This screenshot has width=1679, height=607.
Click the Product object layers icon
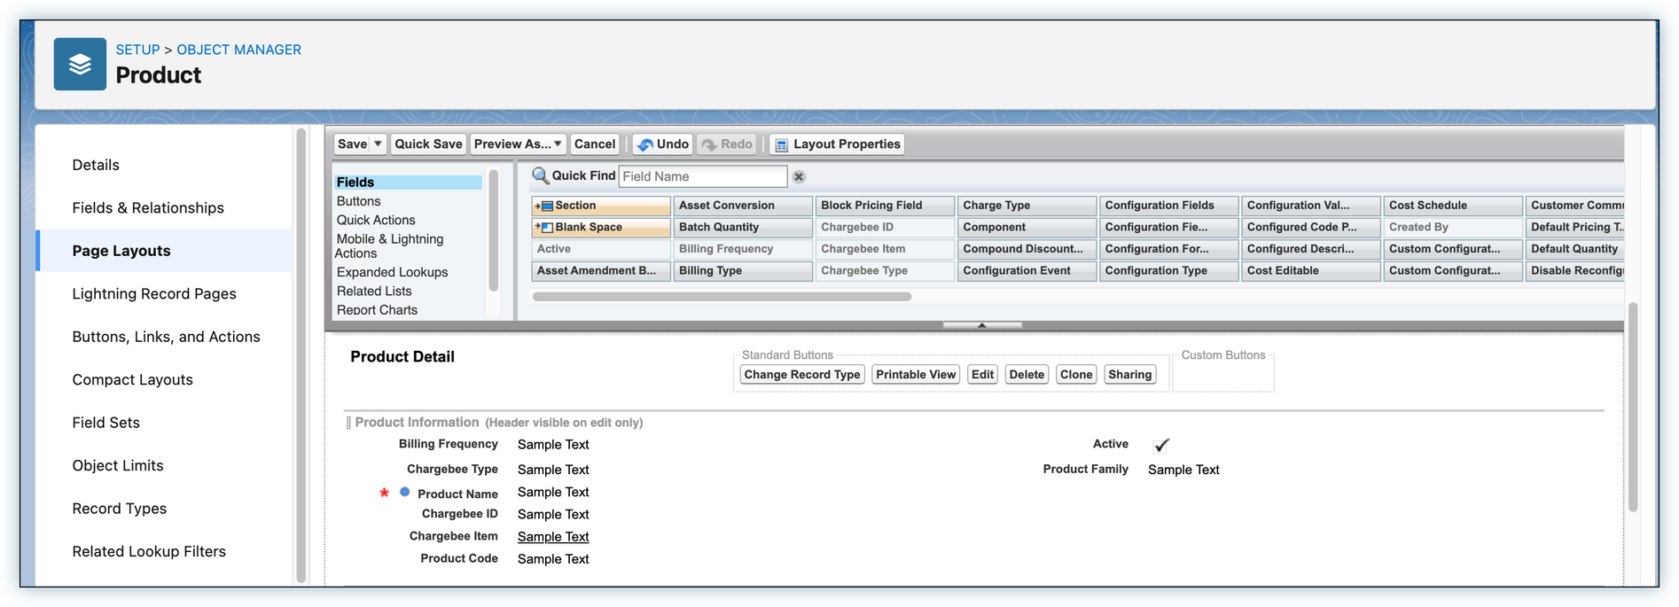click(x=80, y=64)
